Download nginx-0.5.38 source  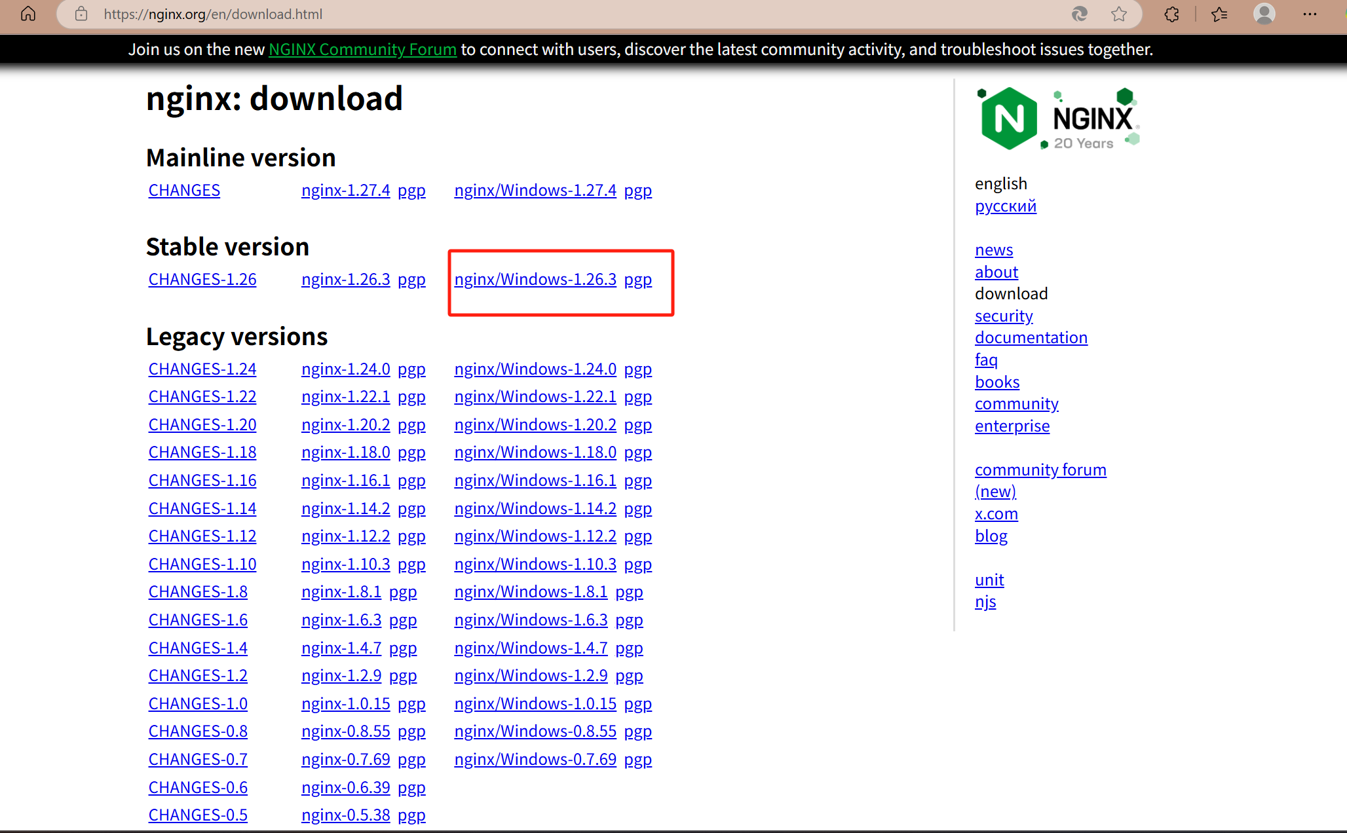coord(345,815)
